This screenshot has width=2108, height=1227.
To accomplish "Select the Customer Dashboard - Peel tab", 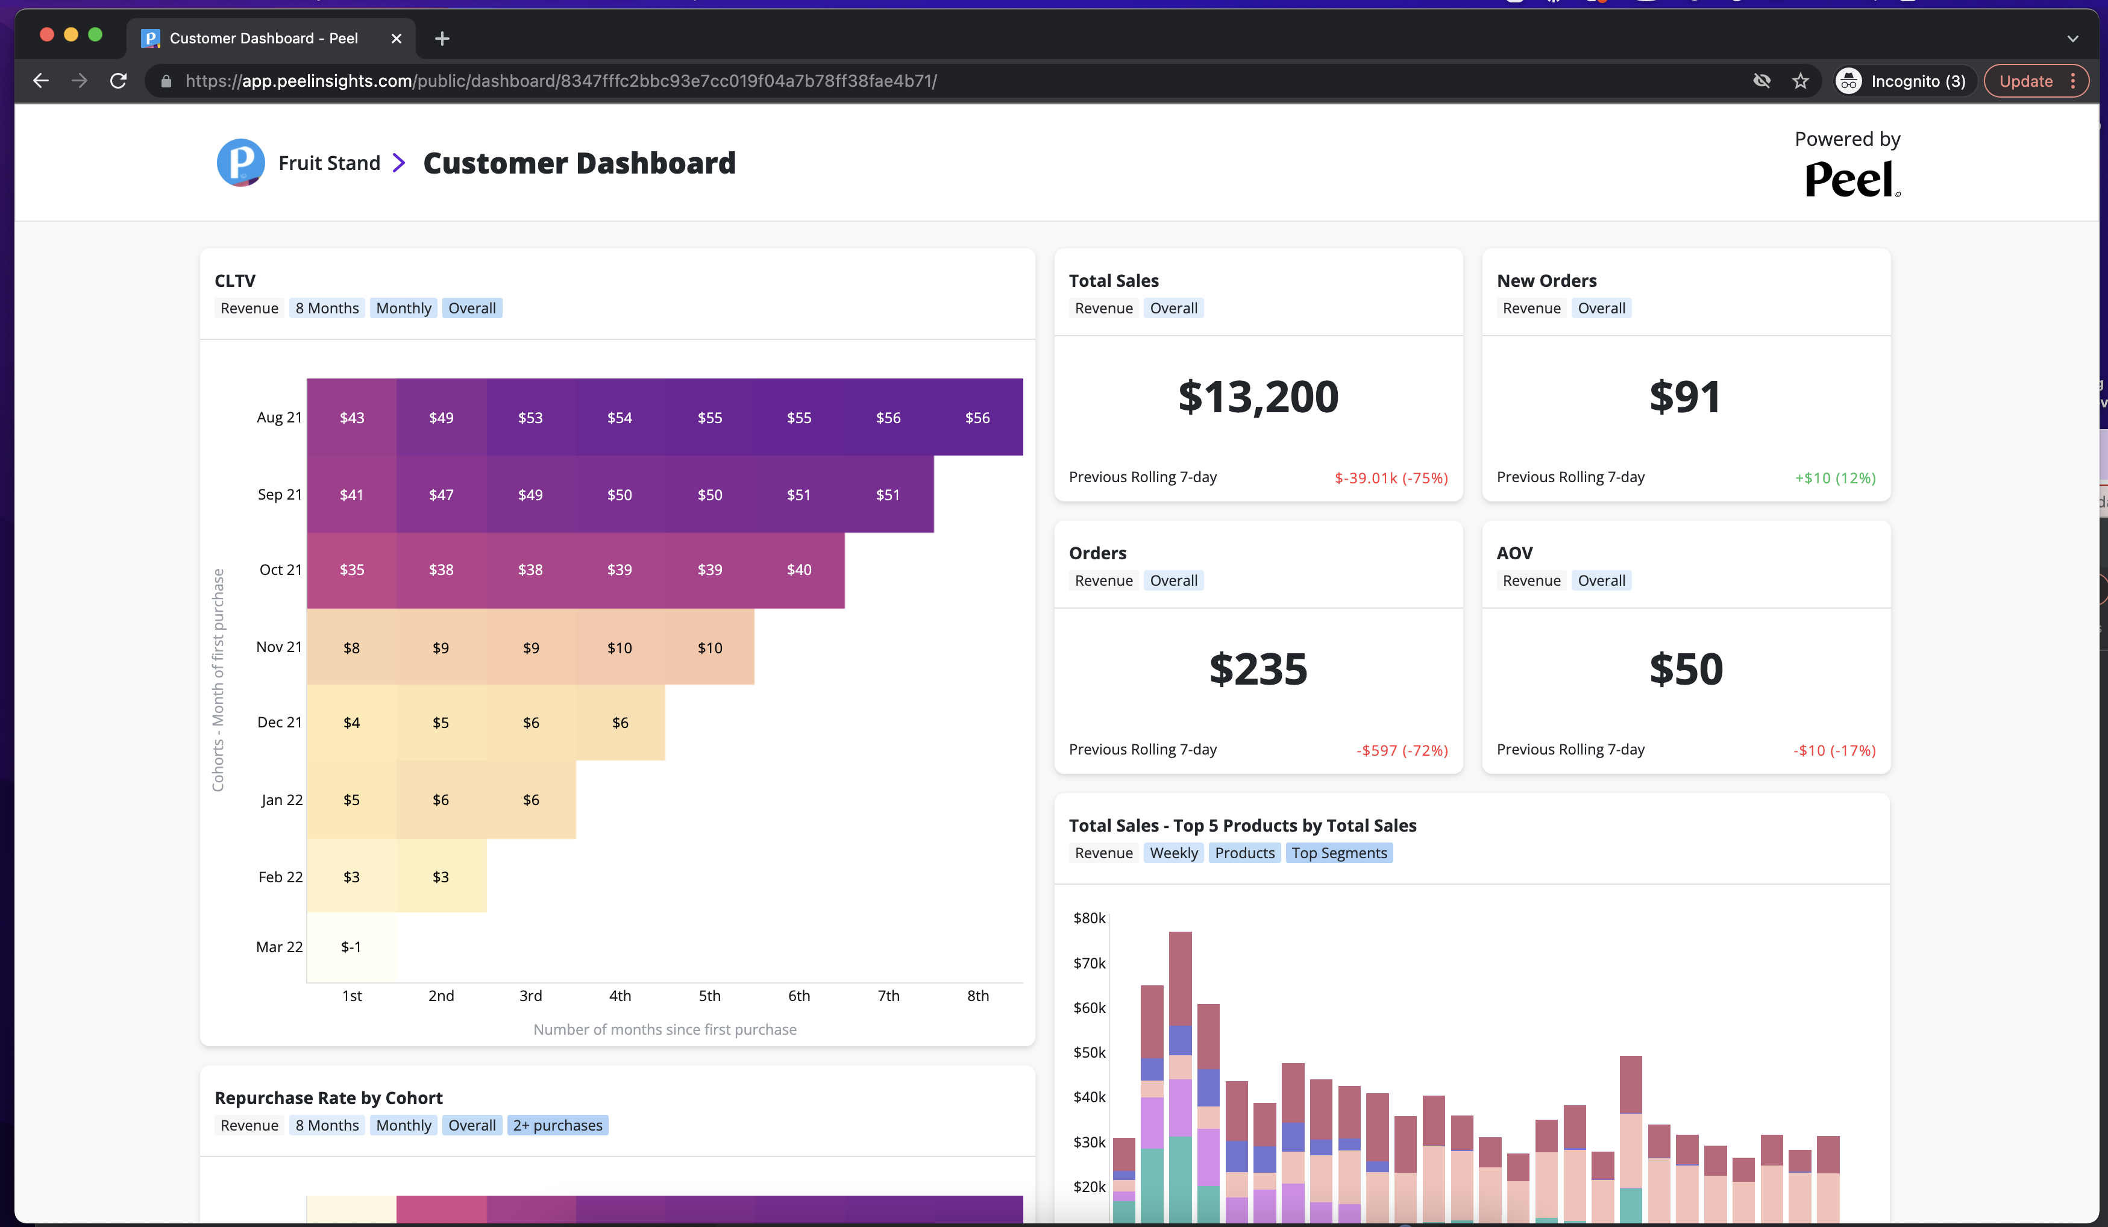I will 263,39.
